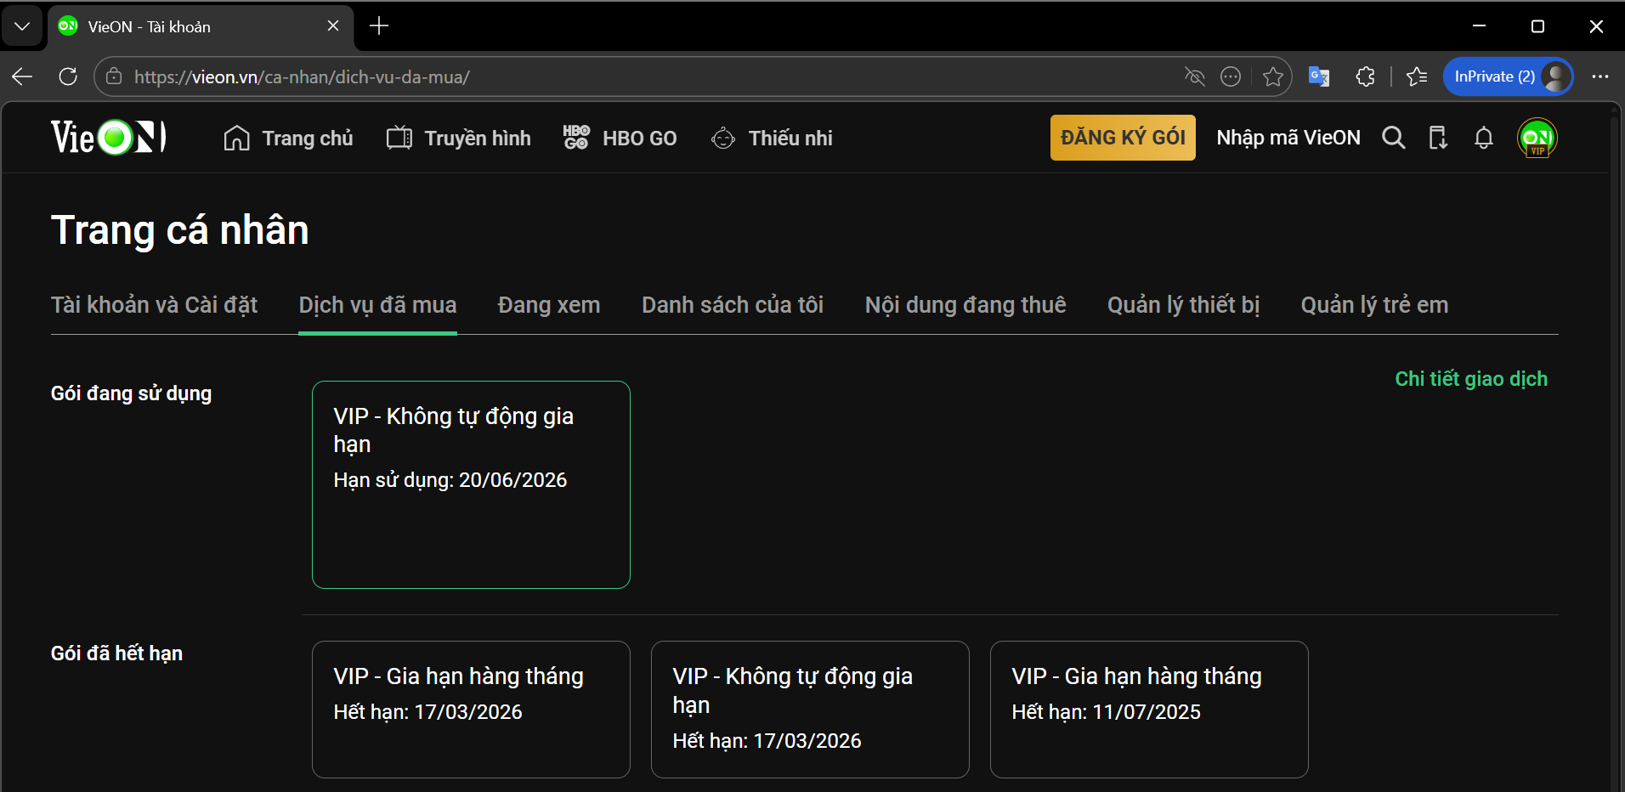Screen dimensions: 1625x792
Task: Click the address bar reaction icon
Action: (1231, 76)
